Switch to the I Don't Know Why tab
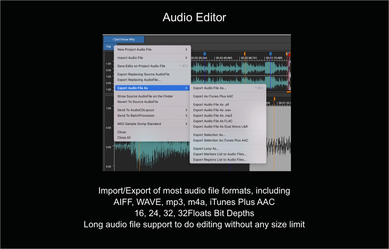This screenshot has width=389, height=249. pos(124,39)
